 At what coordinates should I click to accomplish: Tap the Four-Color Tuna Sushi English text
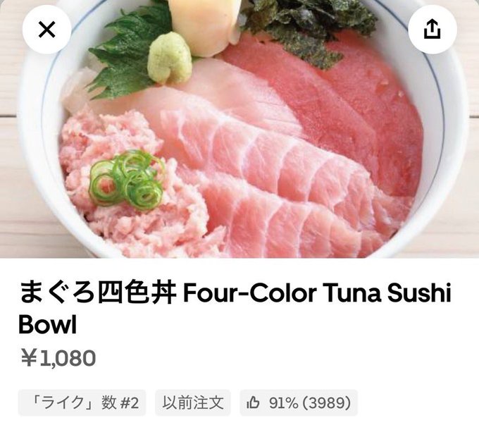317,293
